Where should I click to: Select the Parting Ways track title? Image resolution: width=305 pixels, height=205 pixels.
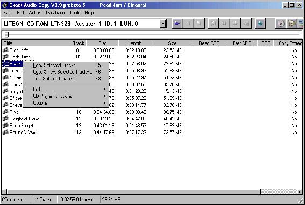(x=23, y=133)
